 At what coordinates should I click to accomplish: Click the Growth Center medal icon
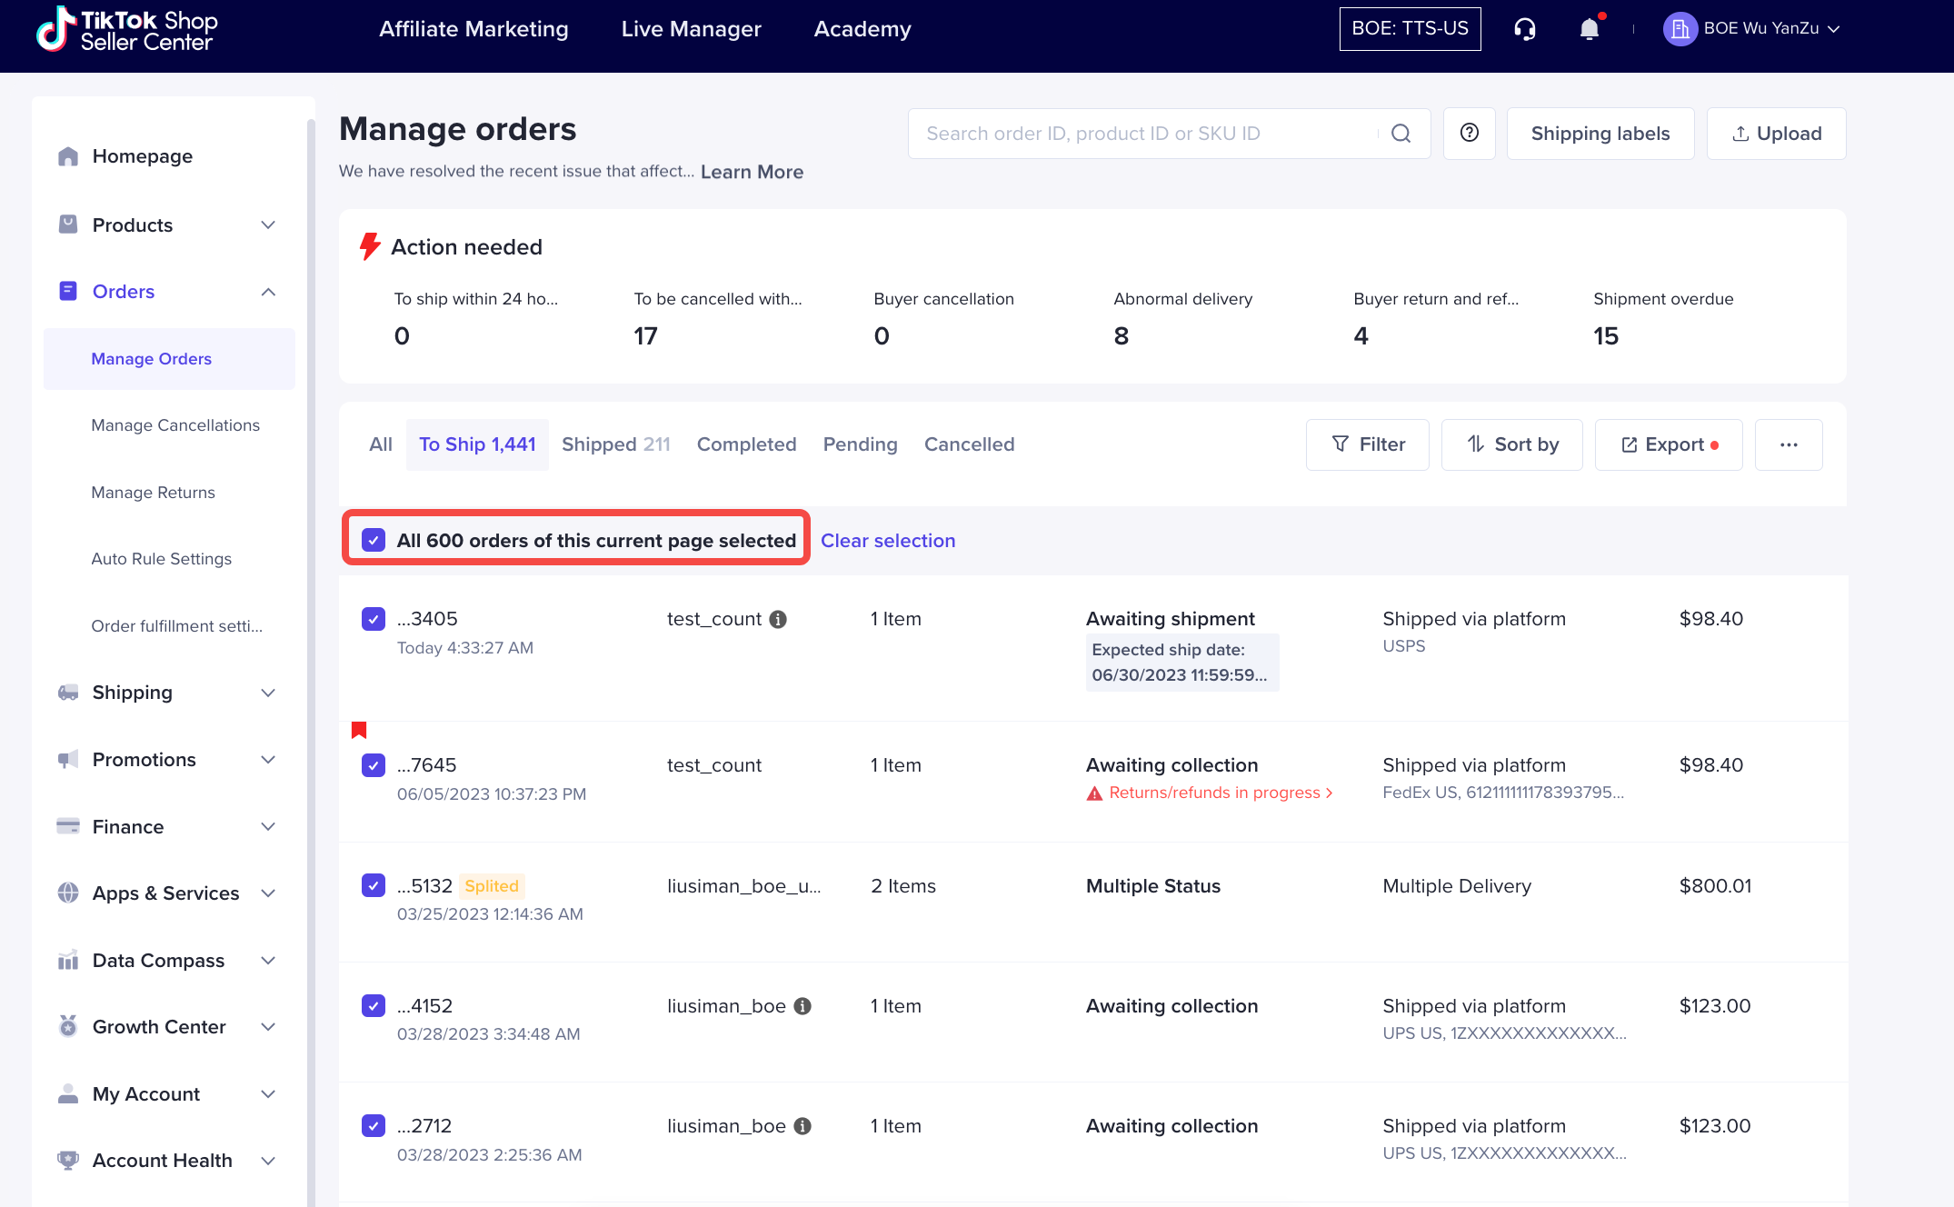click(68, 1027)
